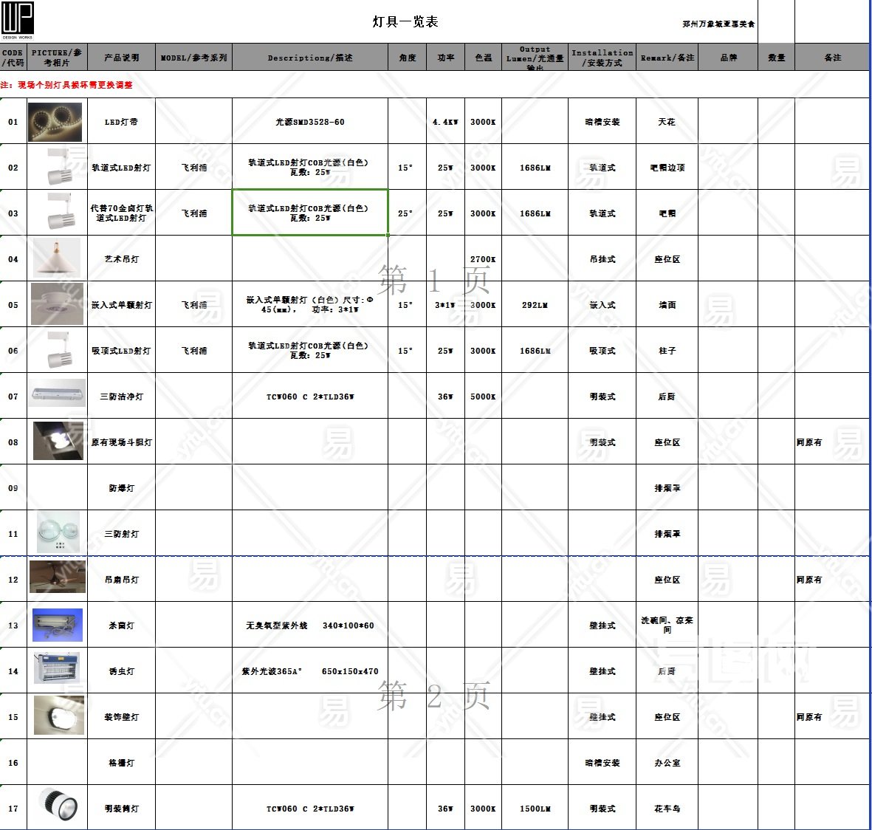Click the Description/描述 column header
This screenshot has height=830, width=872.
tap(310, 58)
